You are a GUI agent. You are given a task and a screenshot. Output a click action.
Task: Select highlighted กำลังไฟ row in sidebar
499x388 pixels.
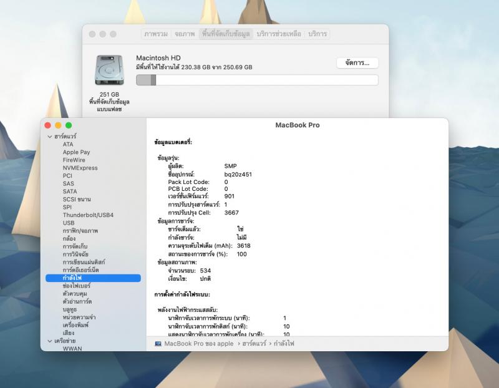pyautogui.click(x=93, y=278)
